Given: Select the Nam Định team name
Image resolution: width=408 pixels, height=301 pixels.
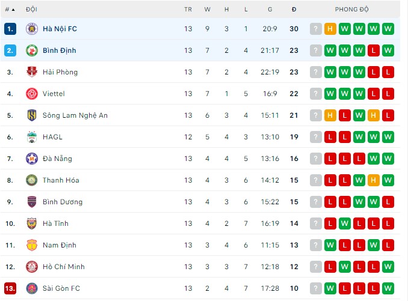Looking at the screenshot, I should [x=60, y=245].
